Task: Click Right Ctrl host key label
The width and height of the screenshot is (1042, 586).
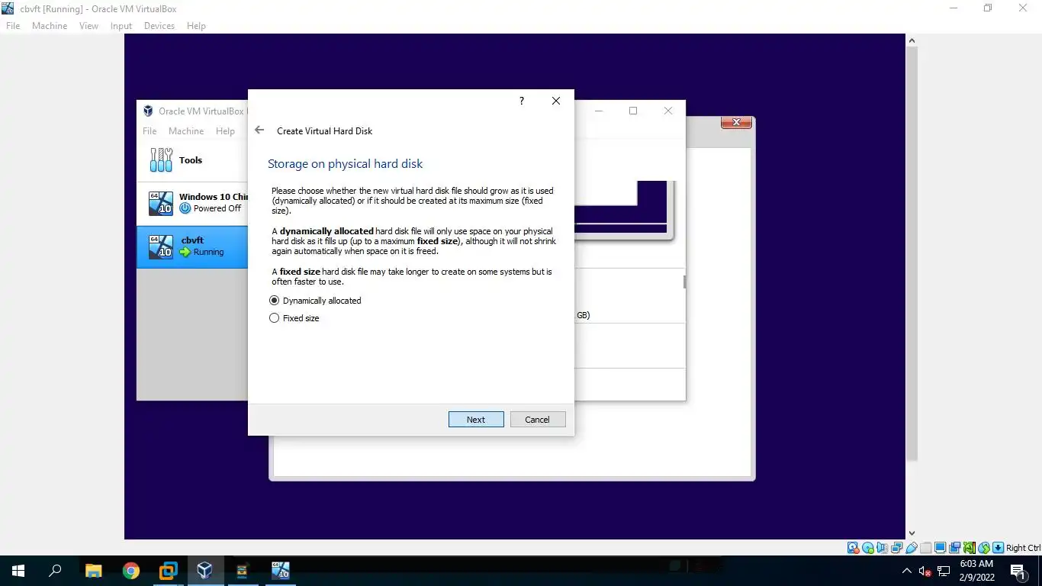Action: [1023, 548]
